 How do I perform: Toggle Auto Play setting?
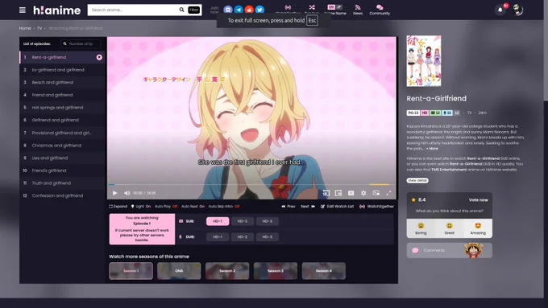click(x=166, y=207)
